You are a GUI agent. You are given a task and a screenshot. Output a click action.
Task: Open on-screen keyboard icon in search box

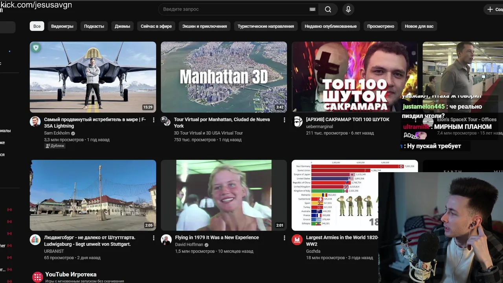[312, 9]
